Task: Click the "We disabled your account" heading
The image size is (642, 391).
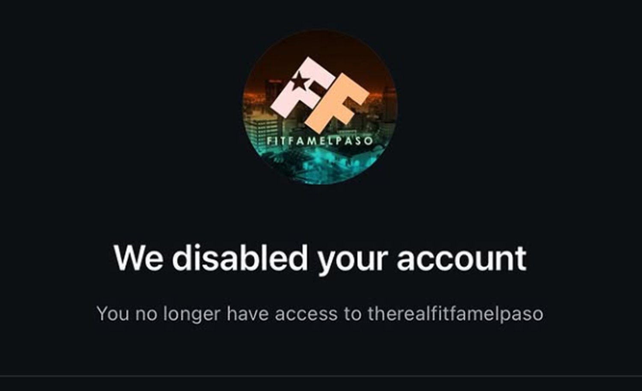Action: pyautogui.click(x=320, y=258)
